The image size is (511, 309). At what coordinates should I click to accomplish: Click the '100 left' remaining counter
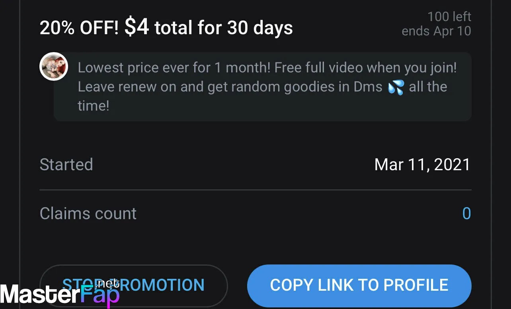449,17
